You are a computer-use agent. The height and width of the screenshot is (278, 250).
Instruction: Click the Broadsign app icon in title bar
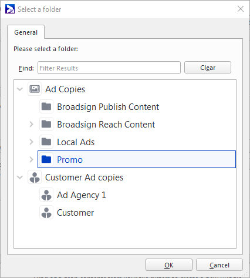(x=10, y=9)
